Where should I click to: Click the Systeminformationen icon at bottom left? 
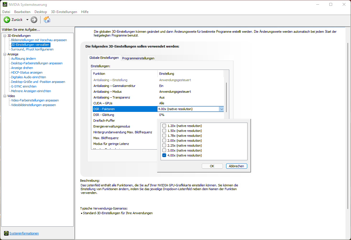coord(6,233)
